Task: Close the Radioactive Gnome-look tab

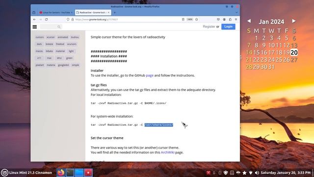Action: point(108,12)
